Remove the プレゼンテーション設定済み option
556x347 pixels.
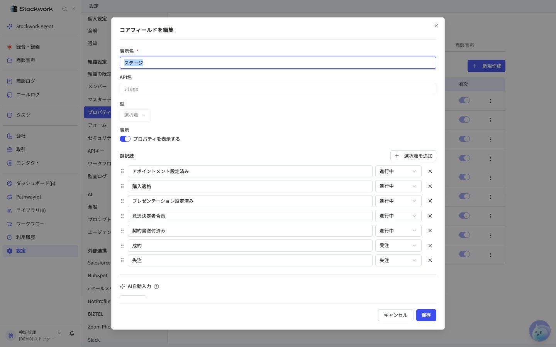tap(430, 201)
